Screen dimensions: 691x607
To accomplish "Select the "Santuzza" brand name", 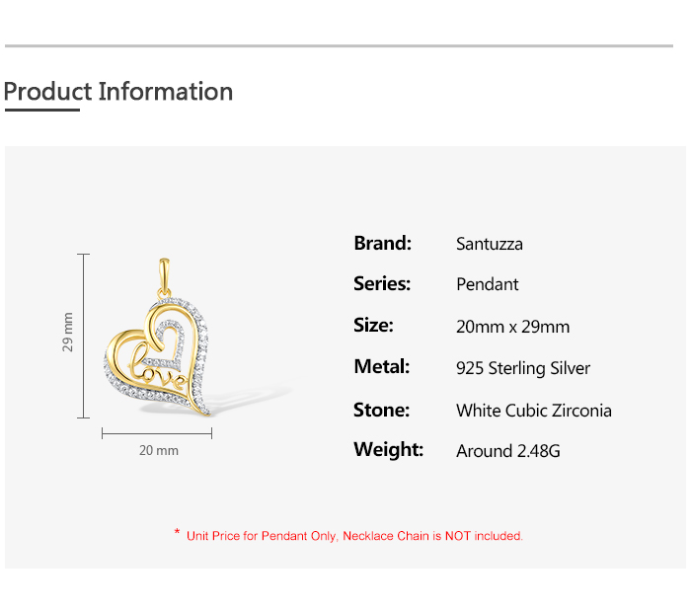I will click(490, 244).
